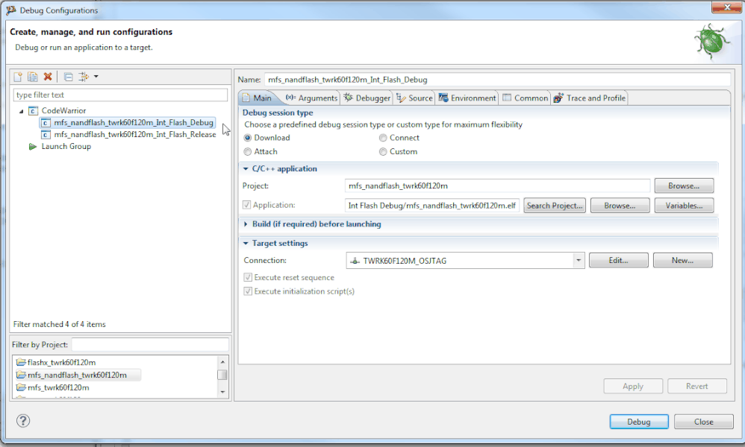The height and width of the screenshot is (447, 745).
Task: Collapse the C/C++ application section
Action: tap(246, 169)
